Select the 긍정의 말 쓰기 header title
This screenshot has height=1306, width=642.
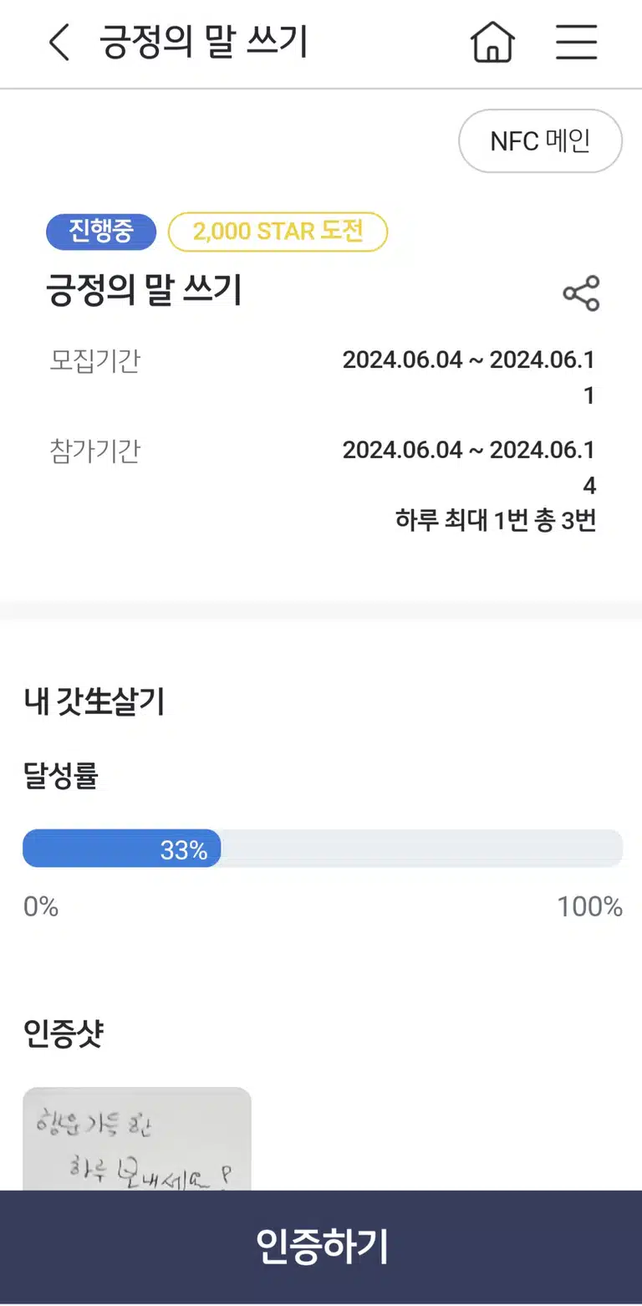pos(203,43)
